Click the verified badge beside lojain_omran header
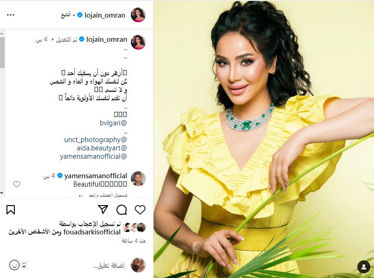This screenshot has height=278, width=374. (x=80, y=15)
